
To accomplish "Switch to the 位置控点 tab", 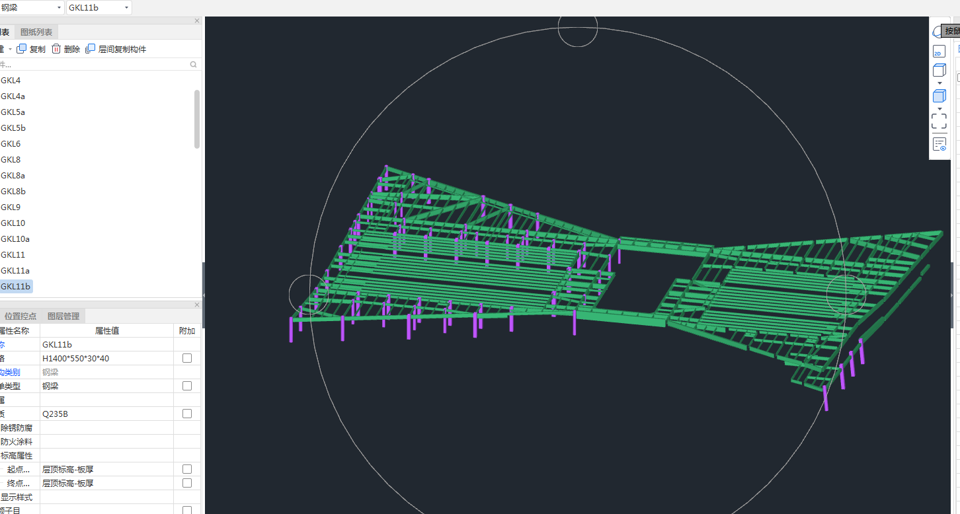I will pos(20,316).
